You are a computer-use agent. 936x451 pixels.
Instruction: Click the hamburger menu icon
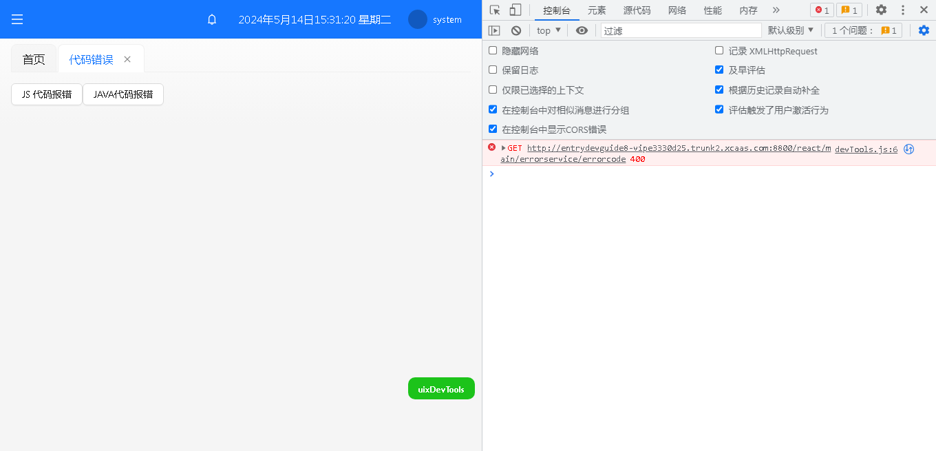(17, 19)
